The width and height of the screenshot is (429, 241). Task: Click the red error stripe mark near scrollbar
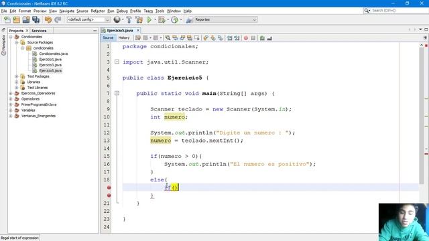click(426, 154)
